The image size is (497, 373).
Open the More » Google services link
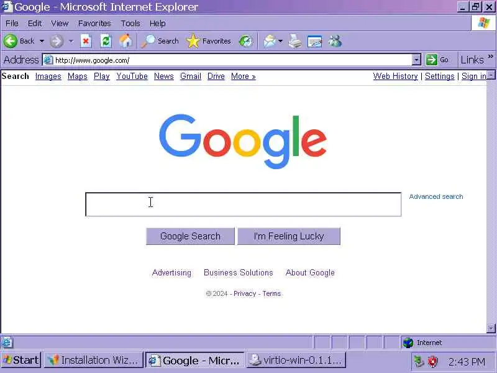243,76
